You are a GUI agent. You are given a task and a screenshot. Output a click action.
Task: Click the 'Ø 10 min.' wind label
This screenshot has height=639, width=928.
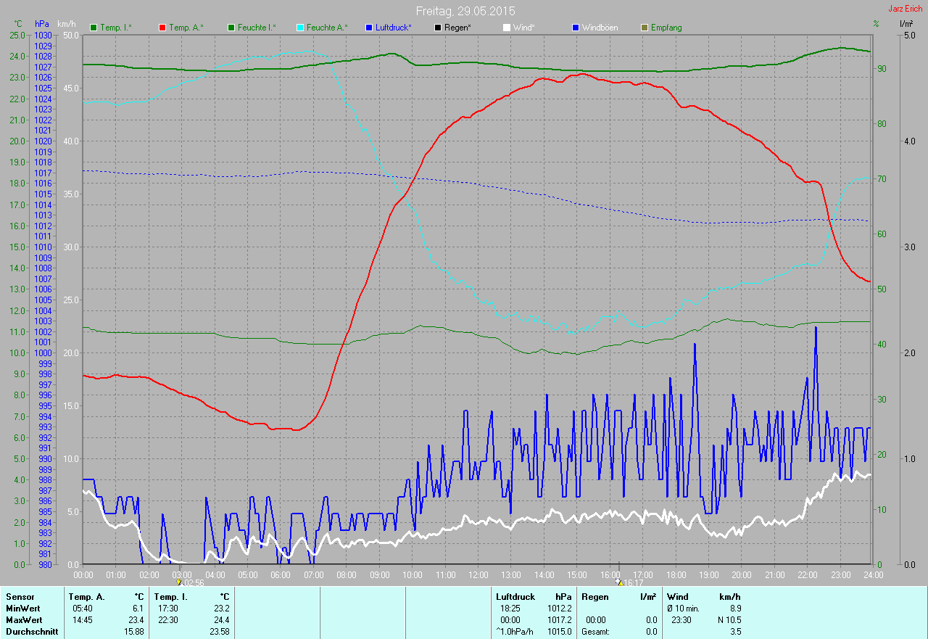coord(684,609)
